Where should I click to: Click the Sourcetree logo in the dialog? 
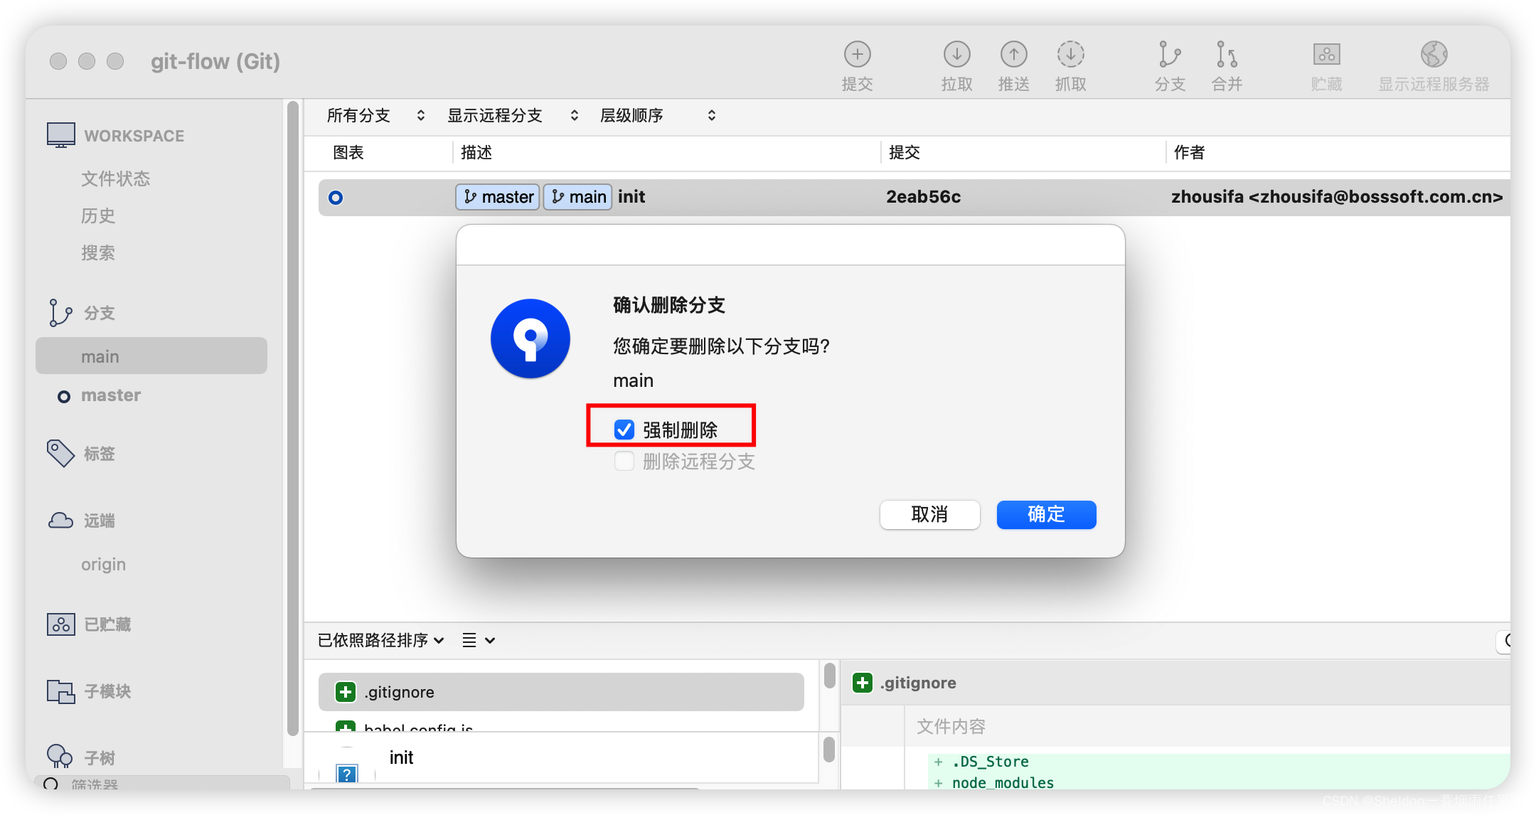(x=530, y=339)
